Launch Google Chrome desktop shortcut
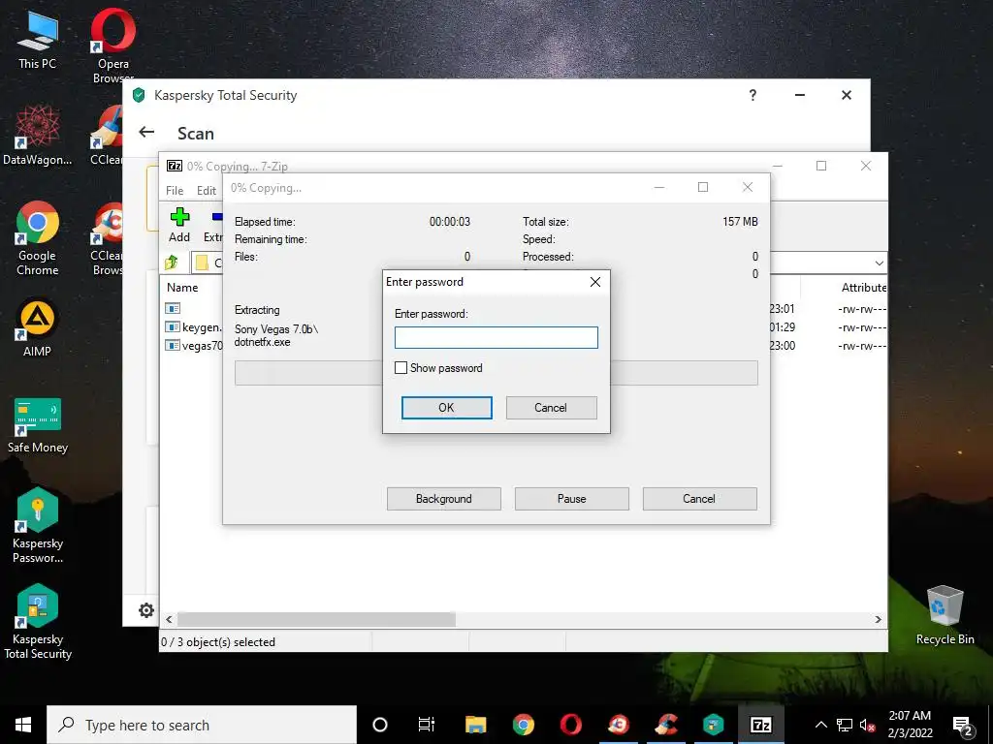The width and height of the screenshot is (993, 744). (38, 238)
